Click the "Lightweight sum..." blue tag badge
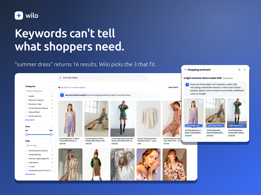Viewport: 261px width, 195px height. tap(193, 126)
